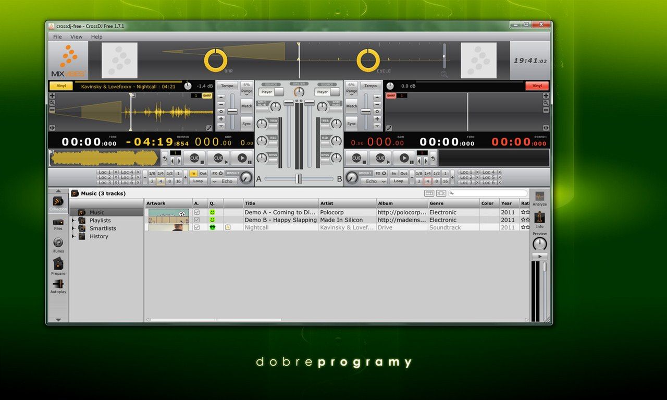The width and height of the screenshot is (667, 400).
Task: Open the iTunes library panel
Action: (58, 245)
